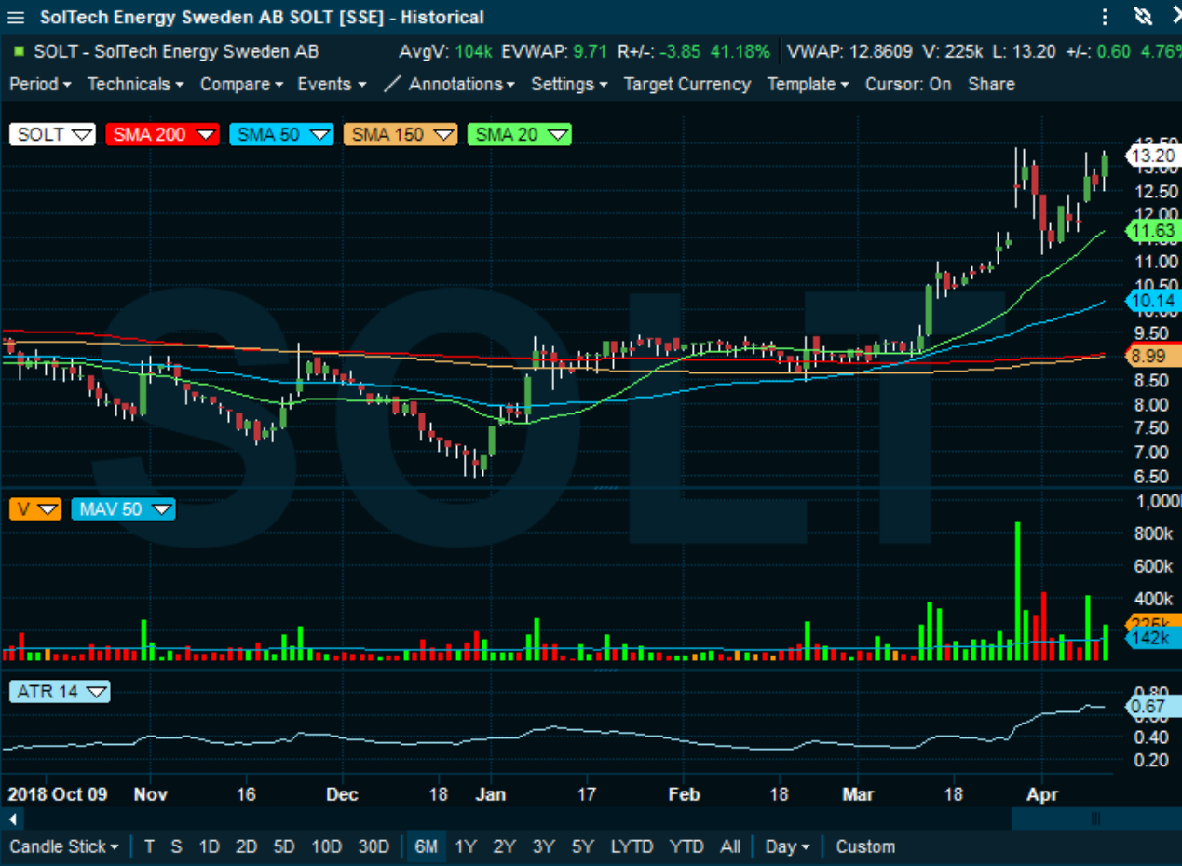Open the Period dropdown
Image resolution: width=1182 pixels, height=866 pixels.
(40, 84)
